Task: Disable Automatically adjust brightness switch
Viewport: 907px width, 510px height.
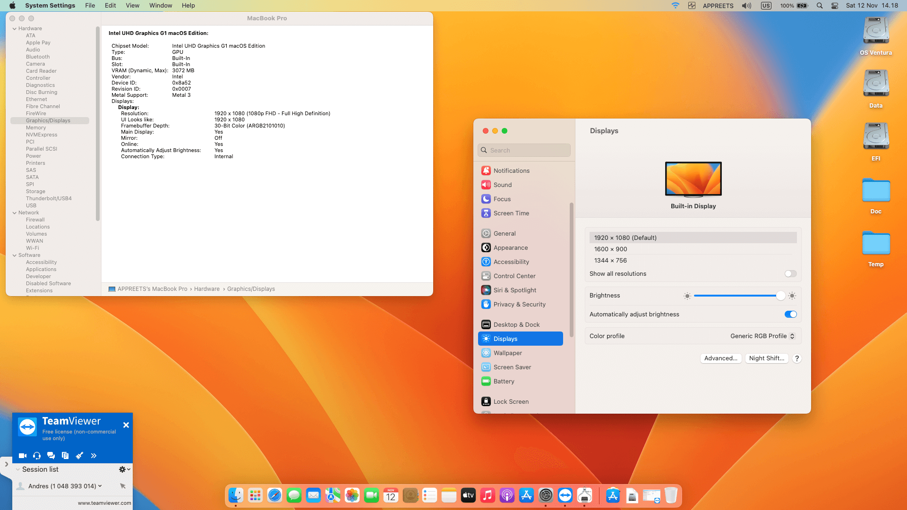Action: (790, 314)
